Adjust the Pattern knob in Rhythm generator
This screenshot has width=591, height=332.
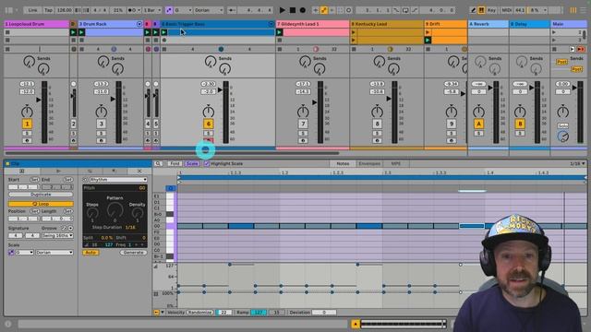pos(115,210)
